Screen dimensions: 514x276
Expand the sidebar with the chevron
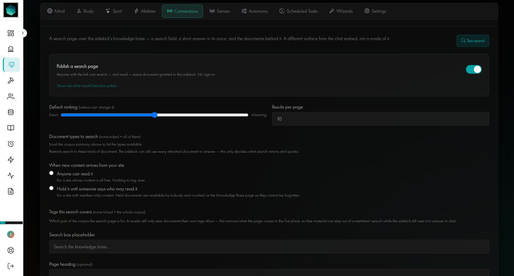click(x=23, y=33)
